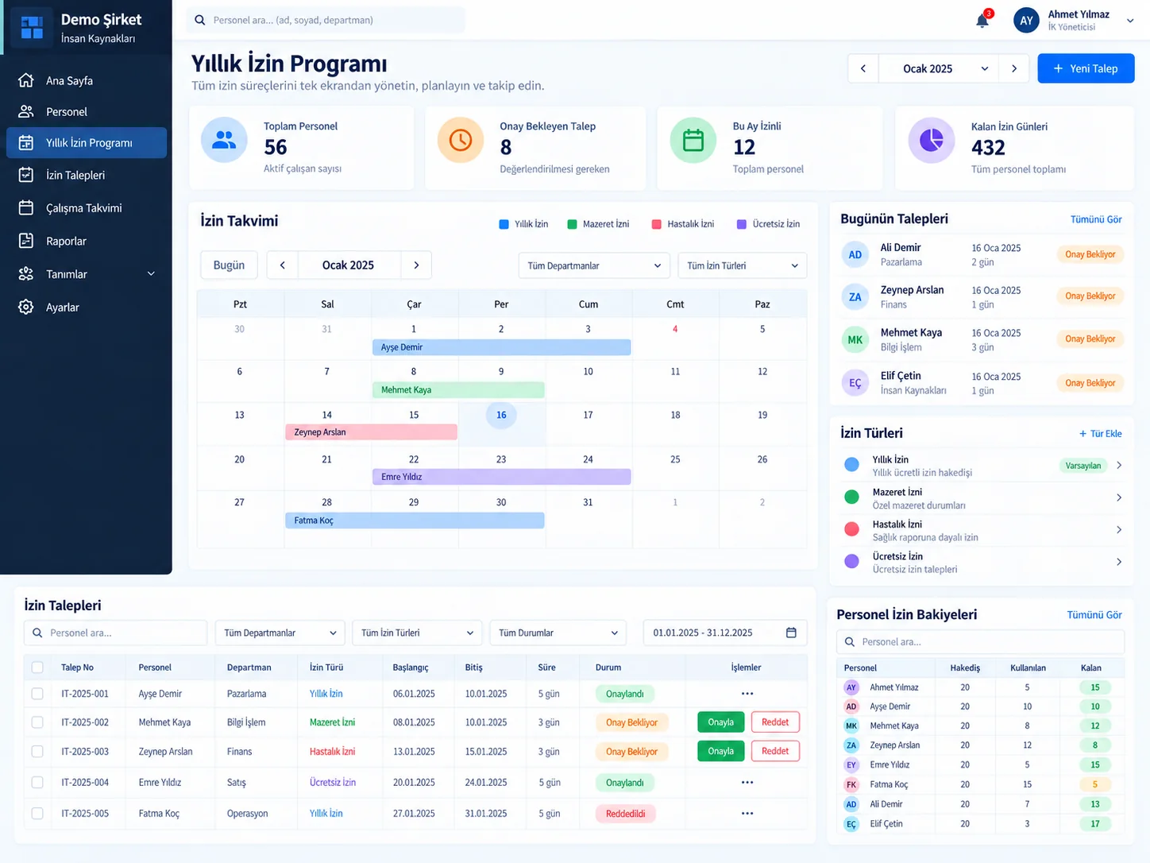Click the AY user avatar
The height and width of the screenshot is (863, 1150).
[1027, 21]
